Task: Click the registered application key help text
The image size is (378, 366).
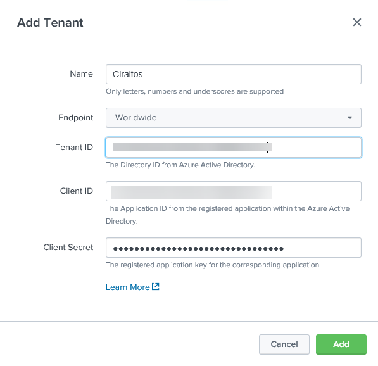Action: pyautogui.click(x=213, y=265)
